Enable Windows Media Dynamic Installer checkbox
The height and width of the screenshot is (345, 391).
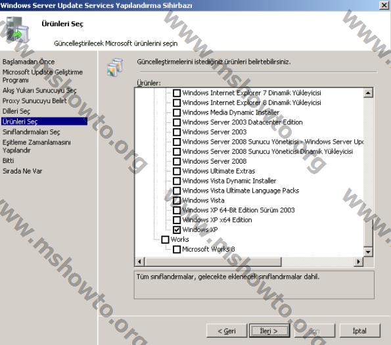(x=177, y=112)
